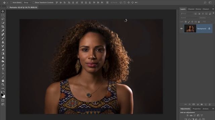Switch to the Character tab
Screen dimensions: 215x120
coord(206,9)
